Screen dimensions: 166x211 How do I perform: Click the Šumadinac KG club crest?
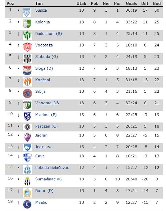[27, 181]
